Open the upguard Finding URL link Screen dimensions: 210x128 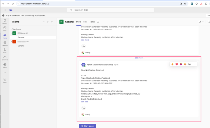116,94
